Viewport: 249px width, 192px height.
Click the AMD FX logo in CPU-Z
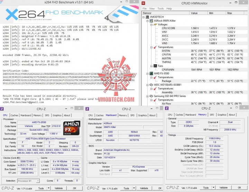click(72, 128)
